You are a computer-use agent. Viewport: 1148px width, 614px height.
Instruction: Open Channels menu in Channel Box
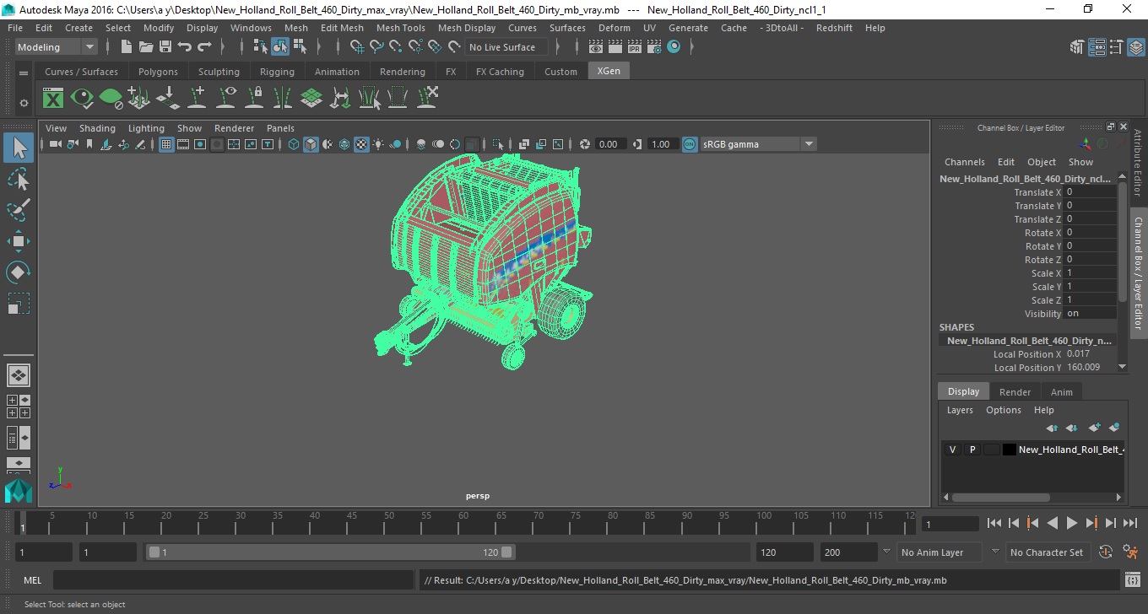(964, 162)
